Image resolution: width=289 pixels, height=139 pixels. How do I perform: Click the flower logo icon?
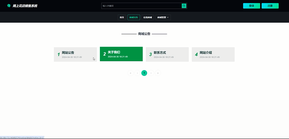point(8,5)
